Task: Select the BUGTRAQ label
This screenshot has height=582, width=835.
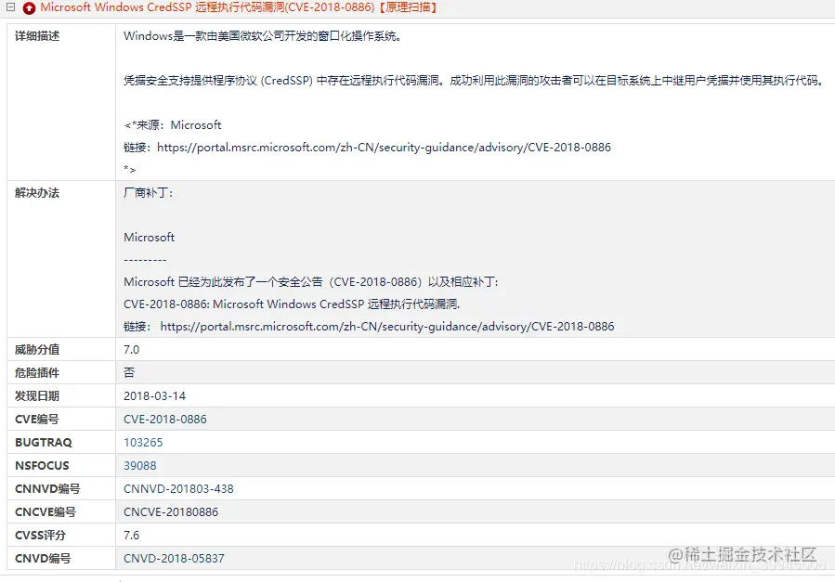Action: pos(44,443)
